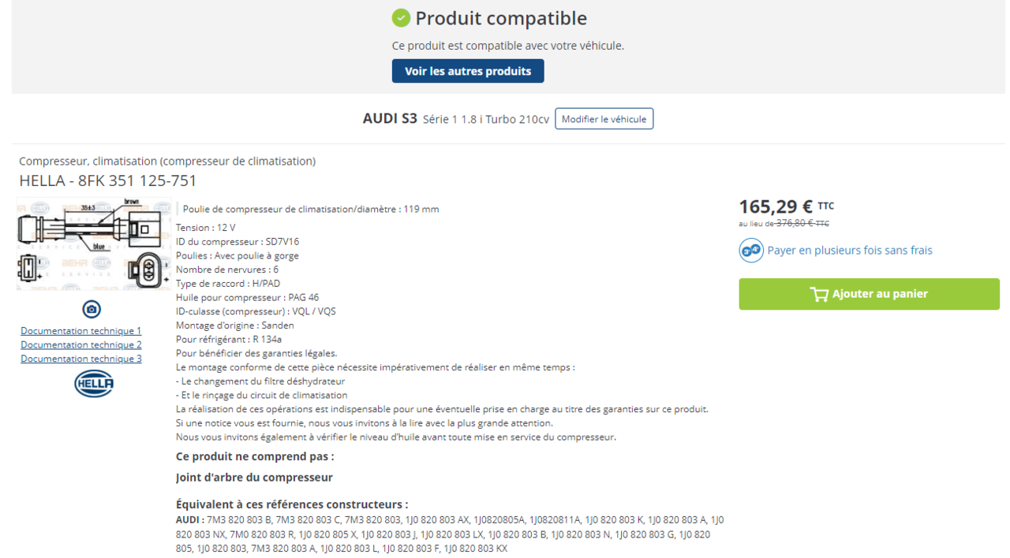Open the camera photo viewer icon
Screen dimensions: 1010x558
pos(92,309)
